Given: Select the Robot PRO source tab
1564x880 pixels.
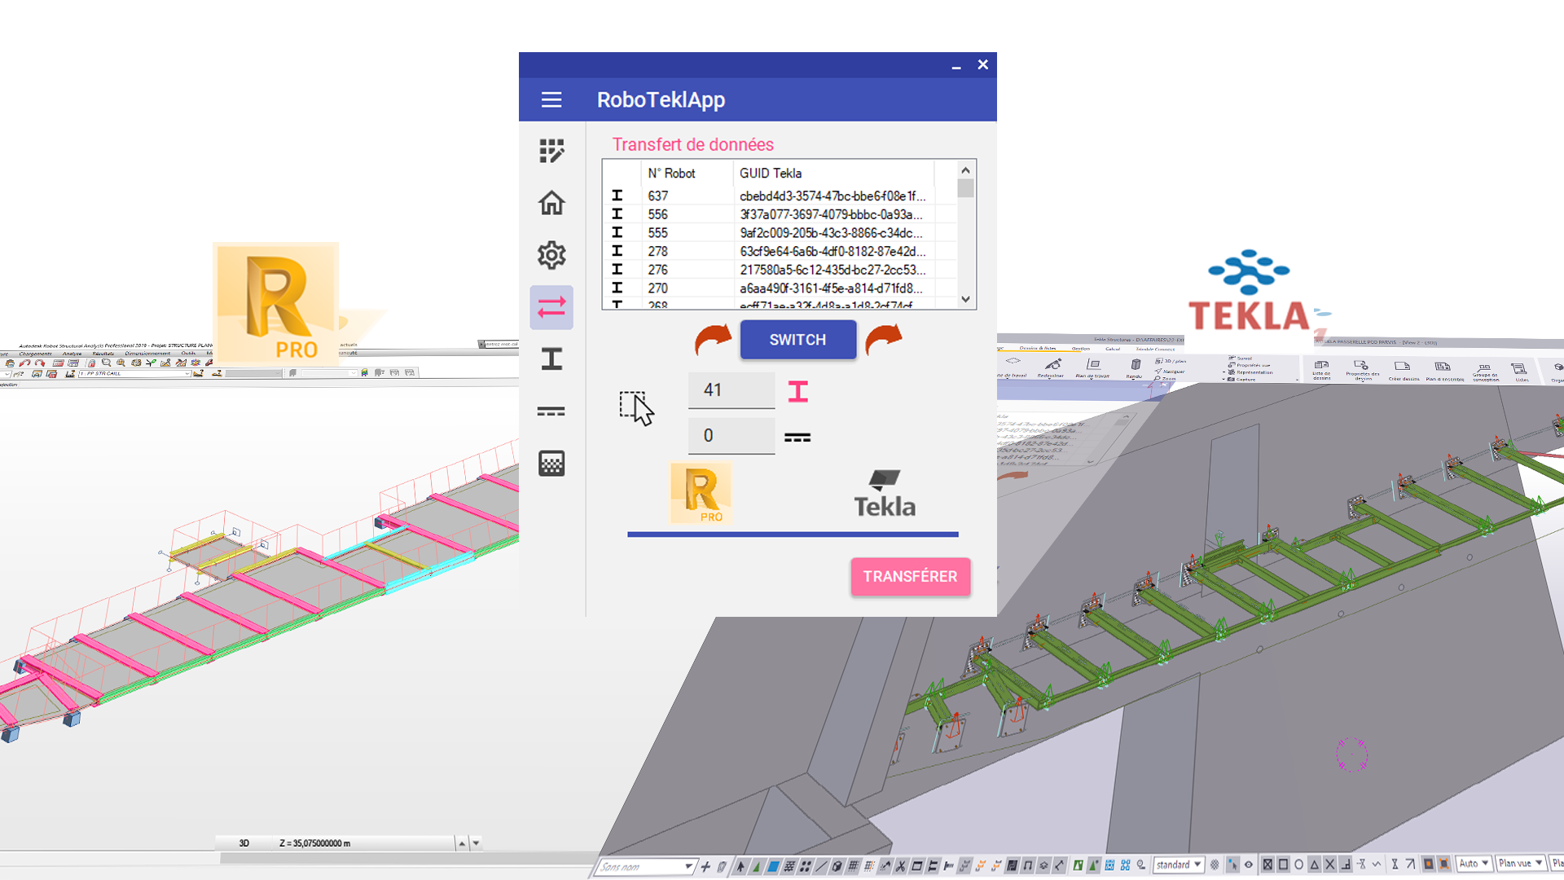Looking at the screenshot, I should (x=701, y=493).
